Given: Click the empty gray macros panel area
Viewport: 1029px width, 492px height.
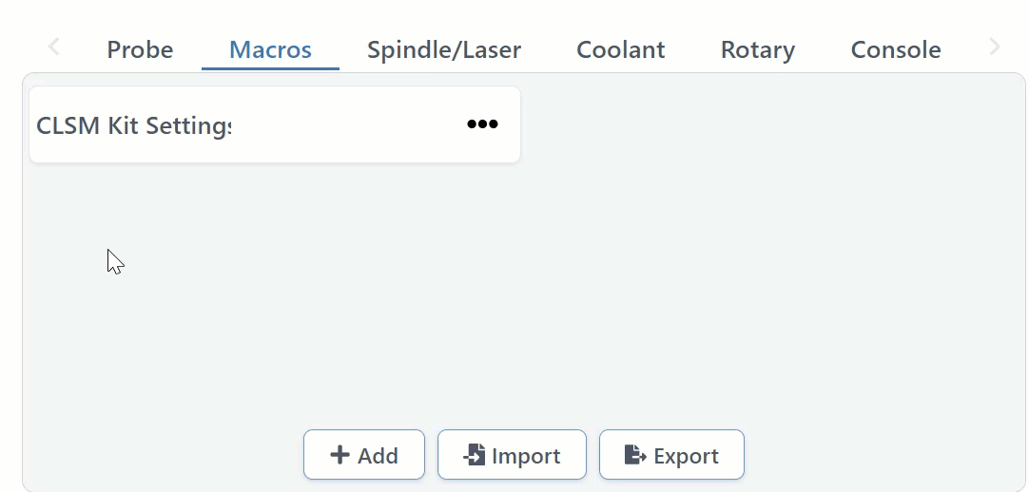Looking at the screenshot, I should coord(666,285).
